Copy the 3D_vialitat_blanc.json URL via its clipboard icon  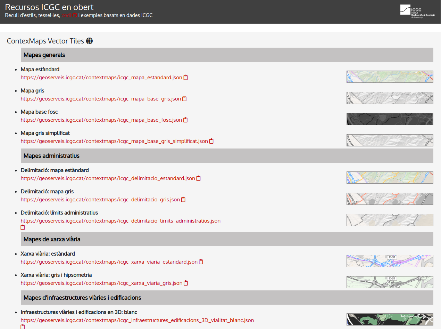(x=23, y=327)
